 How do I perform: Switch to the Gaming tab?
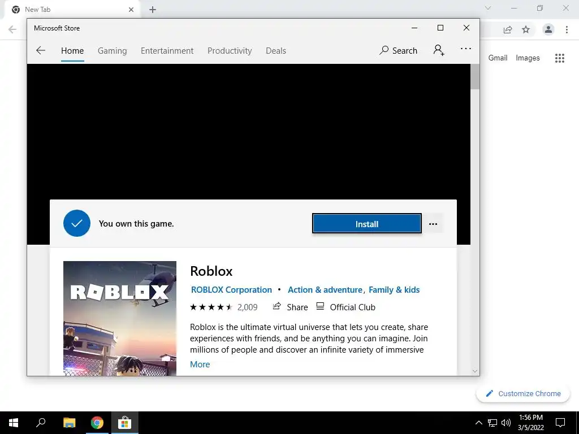[x=113, y=50]
